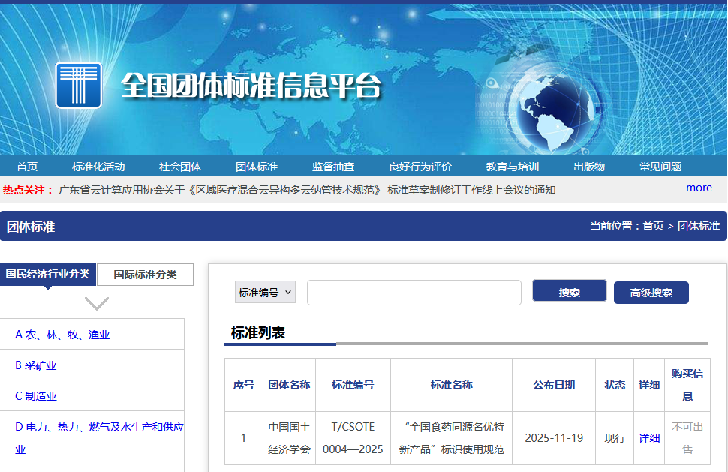Select category C 制造业
Image resolution: width=728 pixels, height=472 pixels.
tap(37, 395)
